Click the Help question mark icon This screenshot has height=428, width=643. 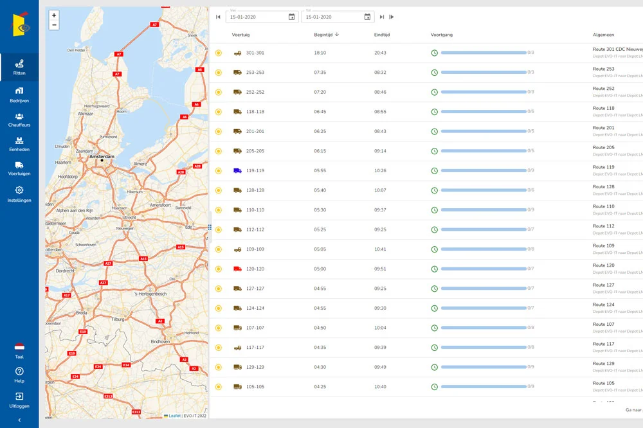coord(19,371)
